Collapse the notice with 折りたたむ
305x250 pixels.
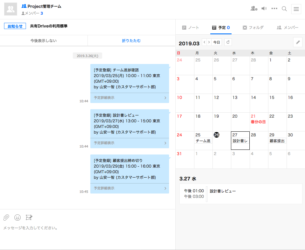131,41
